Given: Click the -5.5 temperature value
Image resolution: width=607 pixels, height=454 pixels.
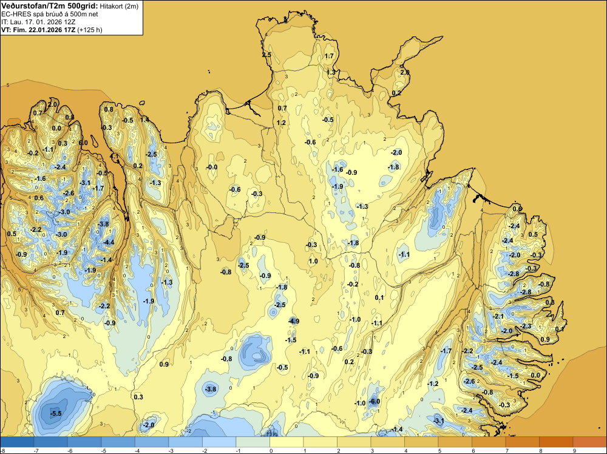Looking at the screenshot, I should (x=56, y=413).
